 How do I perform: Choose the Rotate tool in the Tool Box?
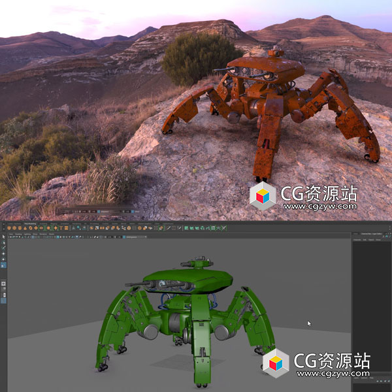coord(3,259)
